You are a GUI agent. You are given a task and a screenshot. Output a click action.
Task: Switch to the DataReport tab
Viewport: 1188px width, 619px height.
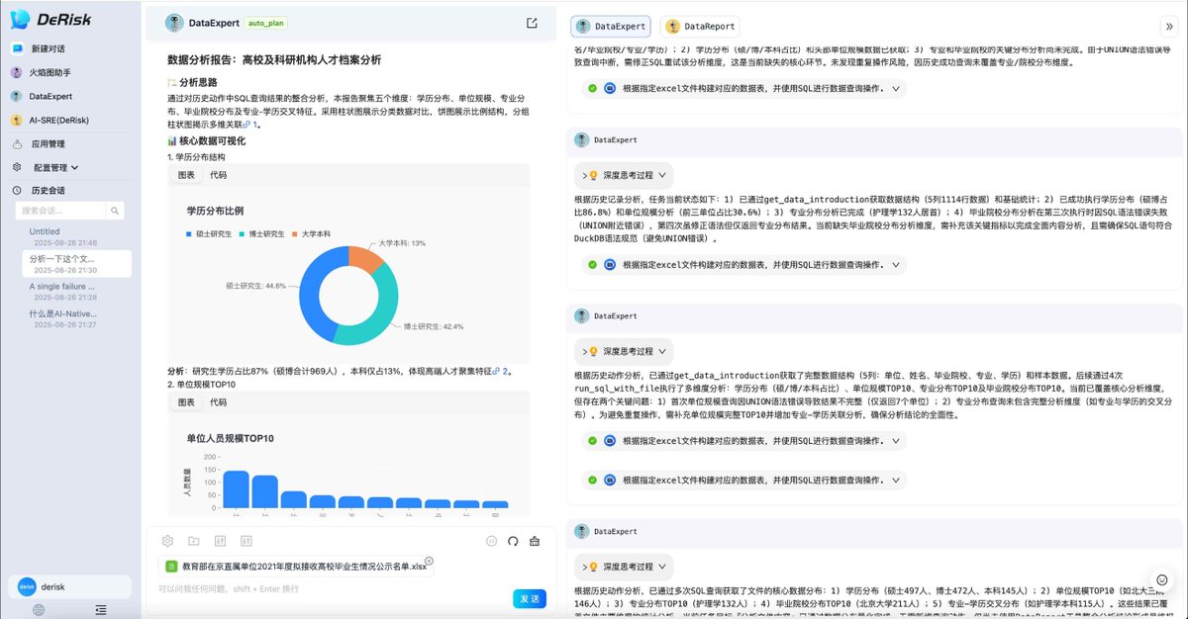click(x=700, y=27)
